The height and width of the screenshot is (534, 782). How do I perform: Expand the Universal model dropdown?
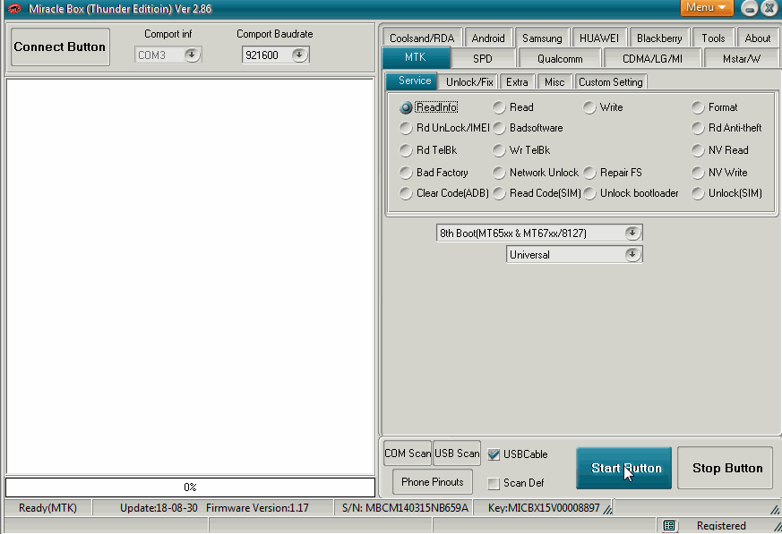pos(632,255)
